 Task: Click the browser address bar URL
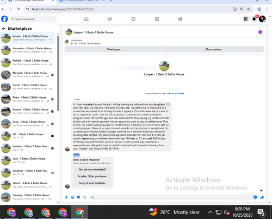pyautogui.click(x=63, y=9)
